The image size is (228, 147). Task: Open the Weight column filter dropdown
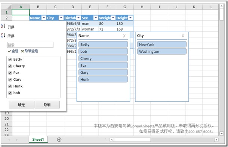coord(113,18)
